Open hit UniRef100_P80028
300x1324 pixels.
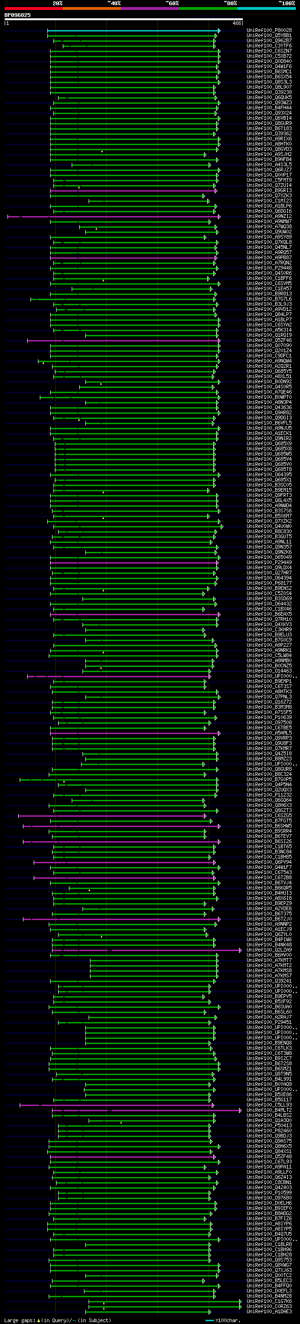[x=269, y=31]
